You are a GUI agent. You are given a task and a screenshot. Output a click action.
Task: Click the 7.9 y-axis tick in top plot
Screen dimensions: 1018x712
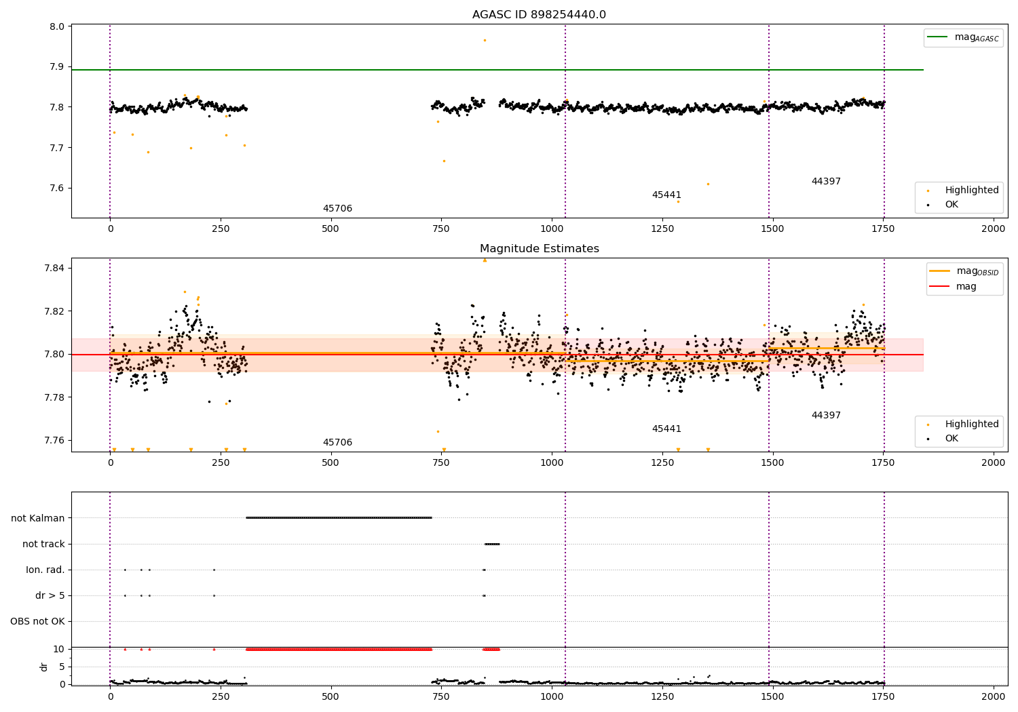coord(57,66)
